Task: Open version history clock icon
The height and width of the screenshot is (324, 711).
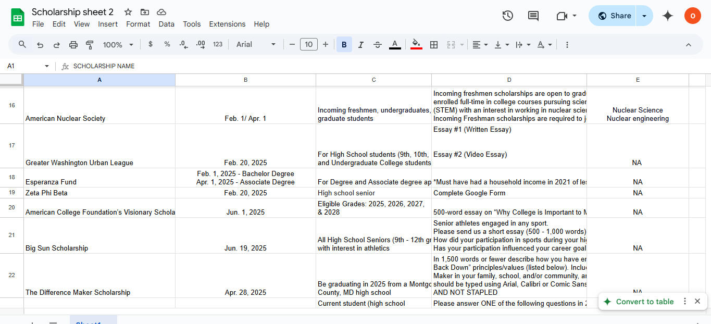Action: click(507, 16)
